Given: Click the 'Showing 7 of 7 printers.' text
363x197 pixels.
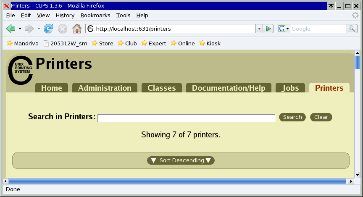Looking at the screenshot, I should point(181,134).
